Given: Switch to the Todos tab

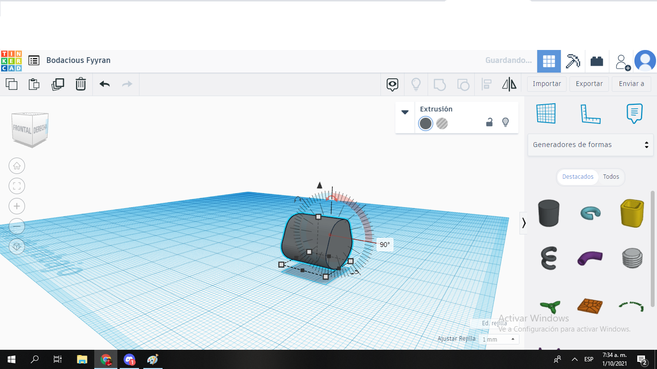Looking at the screenshot, I should tap(611, 177).
